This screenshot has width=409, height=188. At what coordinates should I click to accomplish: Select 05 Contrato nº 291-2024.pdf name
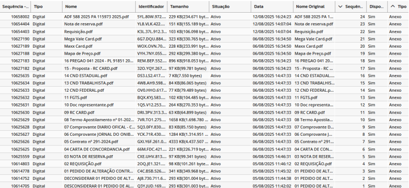click(91, 142)
